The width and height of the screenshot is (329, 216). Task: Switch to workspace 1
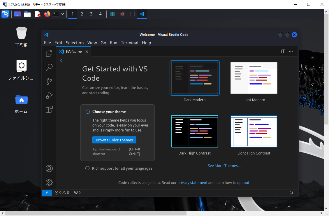point(73,14)
